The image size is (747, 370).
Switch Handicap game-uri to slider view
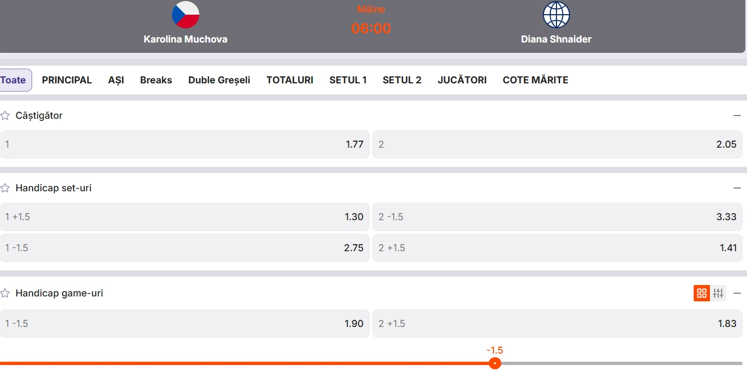click(x=718, y=293)
